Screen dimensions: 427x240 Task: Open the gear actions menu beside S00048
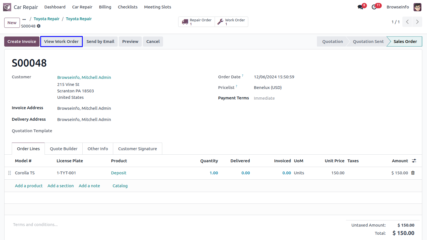point(39,26)
